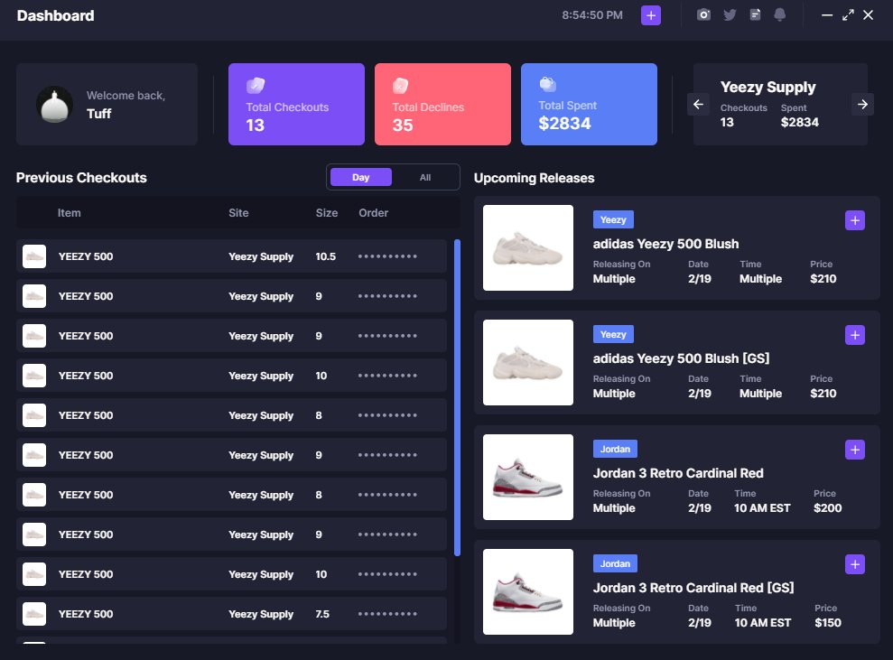Click the Jordan tag on Cardinal Red card

(x=615, y=449)
